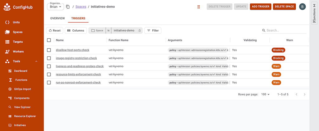The height and width of the screenshot is (131, 319).
Task: Open the Initiatives icon
Action: 10,125
